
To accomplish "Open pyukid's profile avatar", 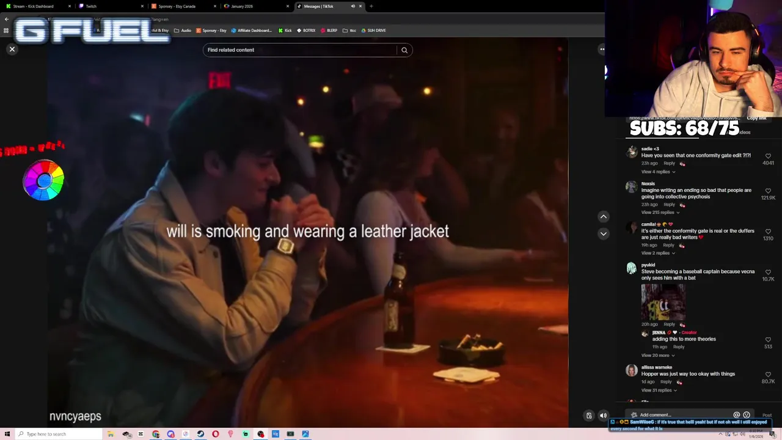I will (x=631, y=268).
